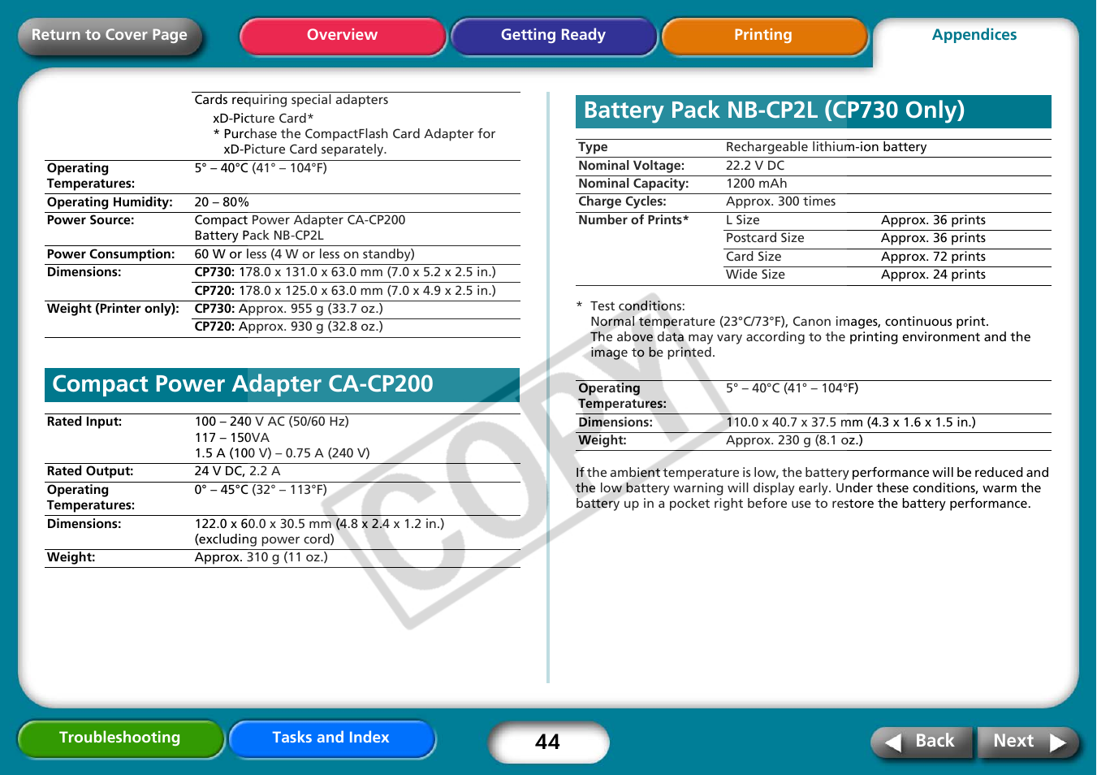1097x775 pixels.
Task: Click 'CP720: Approx. 930 g' weight line
Action: 288,327
